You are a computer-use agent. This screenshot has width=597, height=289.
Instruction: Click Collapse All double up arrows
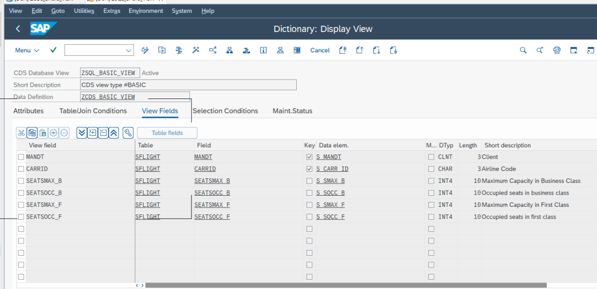point(113,133)
